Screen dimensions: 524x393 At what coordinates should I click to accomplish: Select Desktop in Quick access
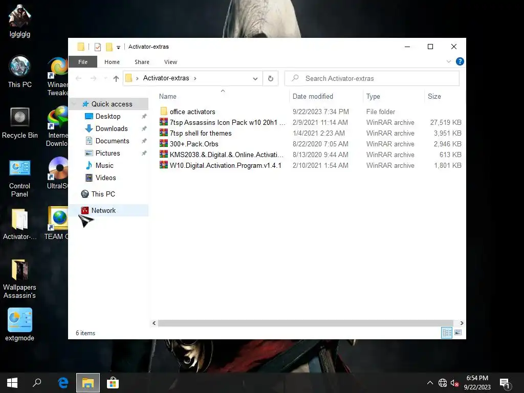point(107,116)
